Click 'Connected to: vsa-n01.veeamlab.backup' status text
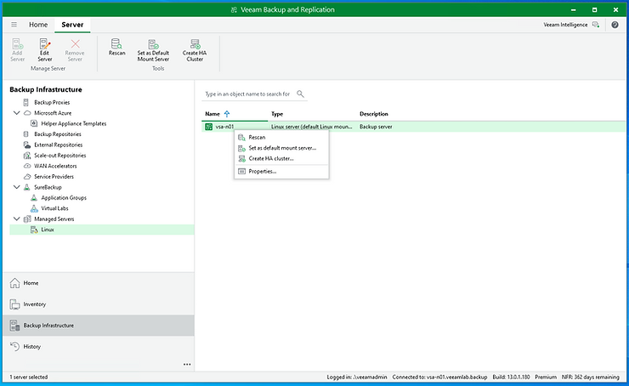The image size is (629, 386). point(439,377)
